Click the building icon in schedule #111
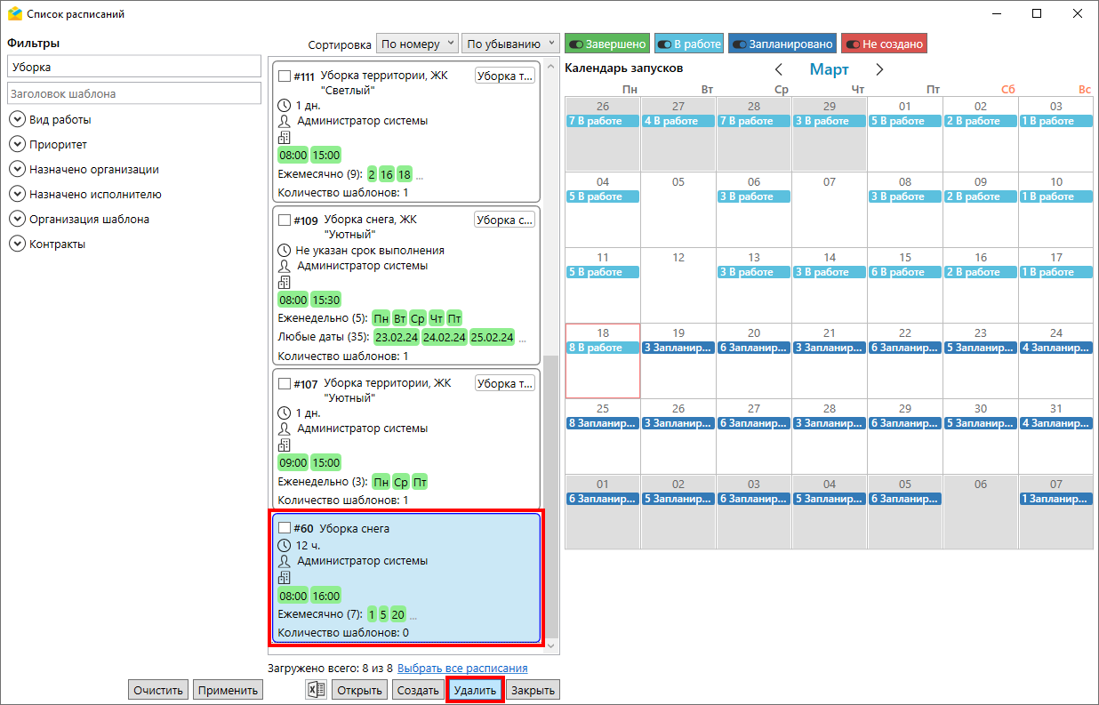 pos(285,137)
